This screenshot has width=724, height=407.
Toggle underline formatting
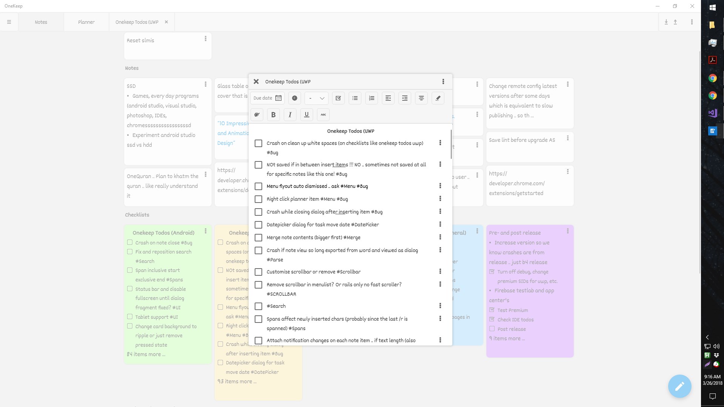click(307, 115)
